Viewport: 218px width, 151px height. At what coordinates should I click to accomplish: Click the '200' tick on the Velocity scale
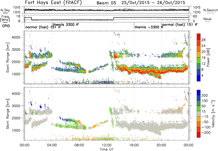(x=205, y=95)
